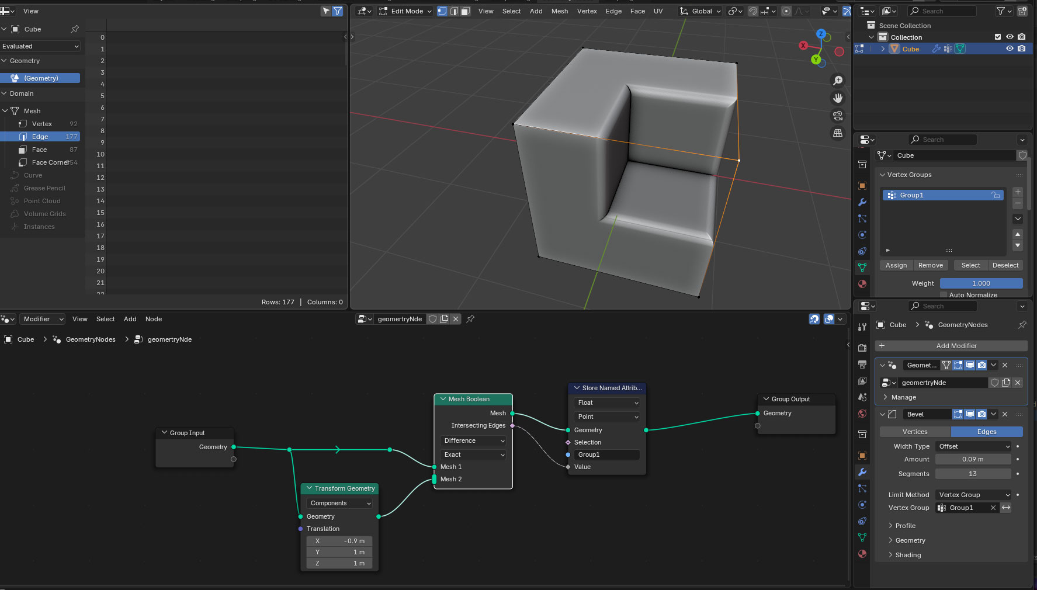The image size is (1037, 590).
Task: Adjust the vertex group Weight slider
Action: 981,283
